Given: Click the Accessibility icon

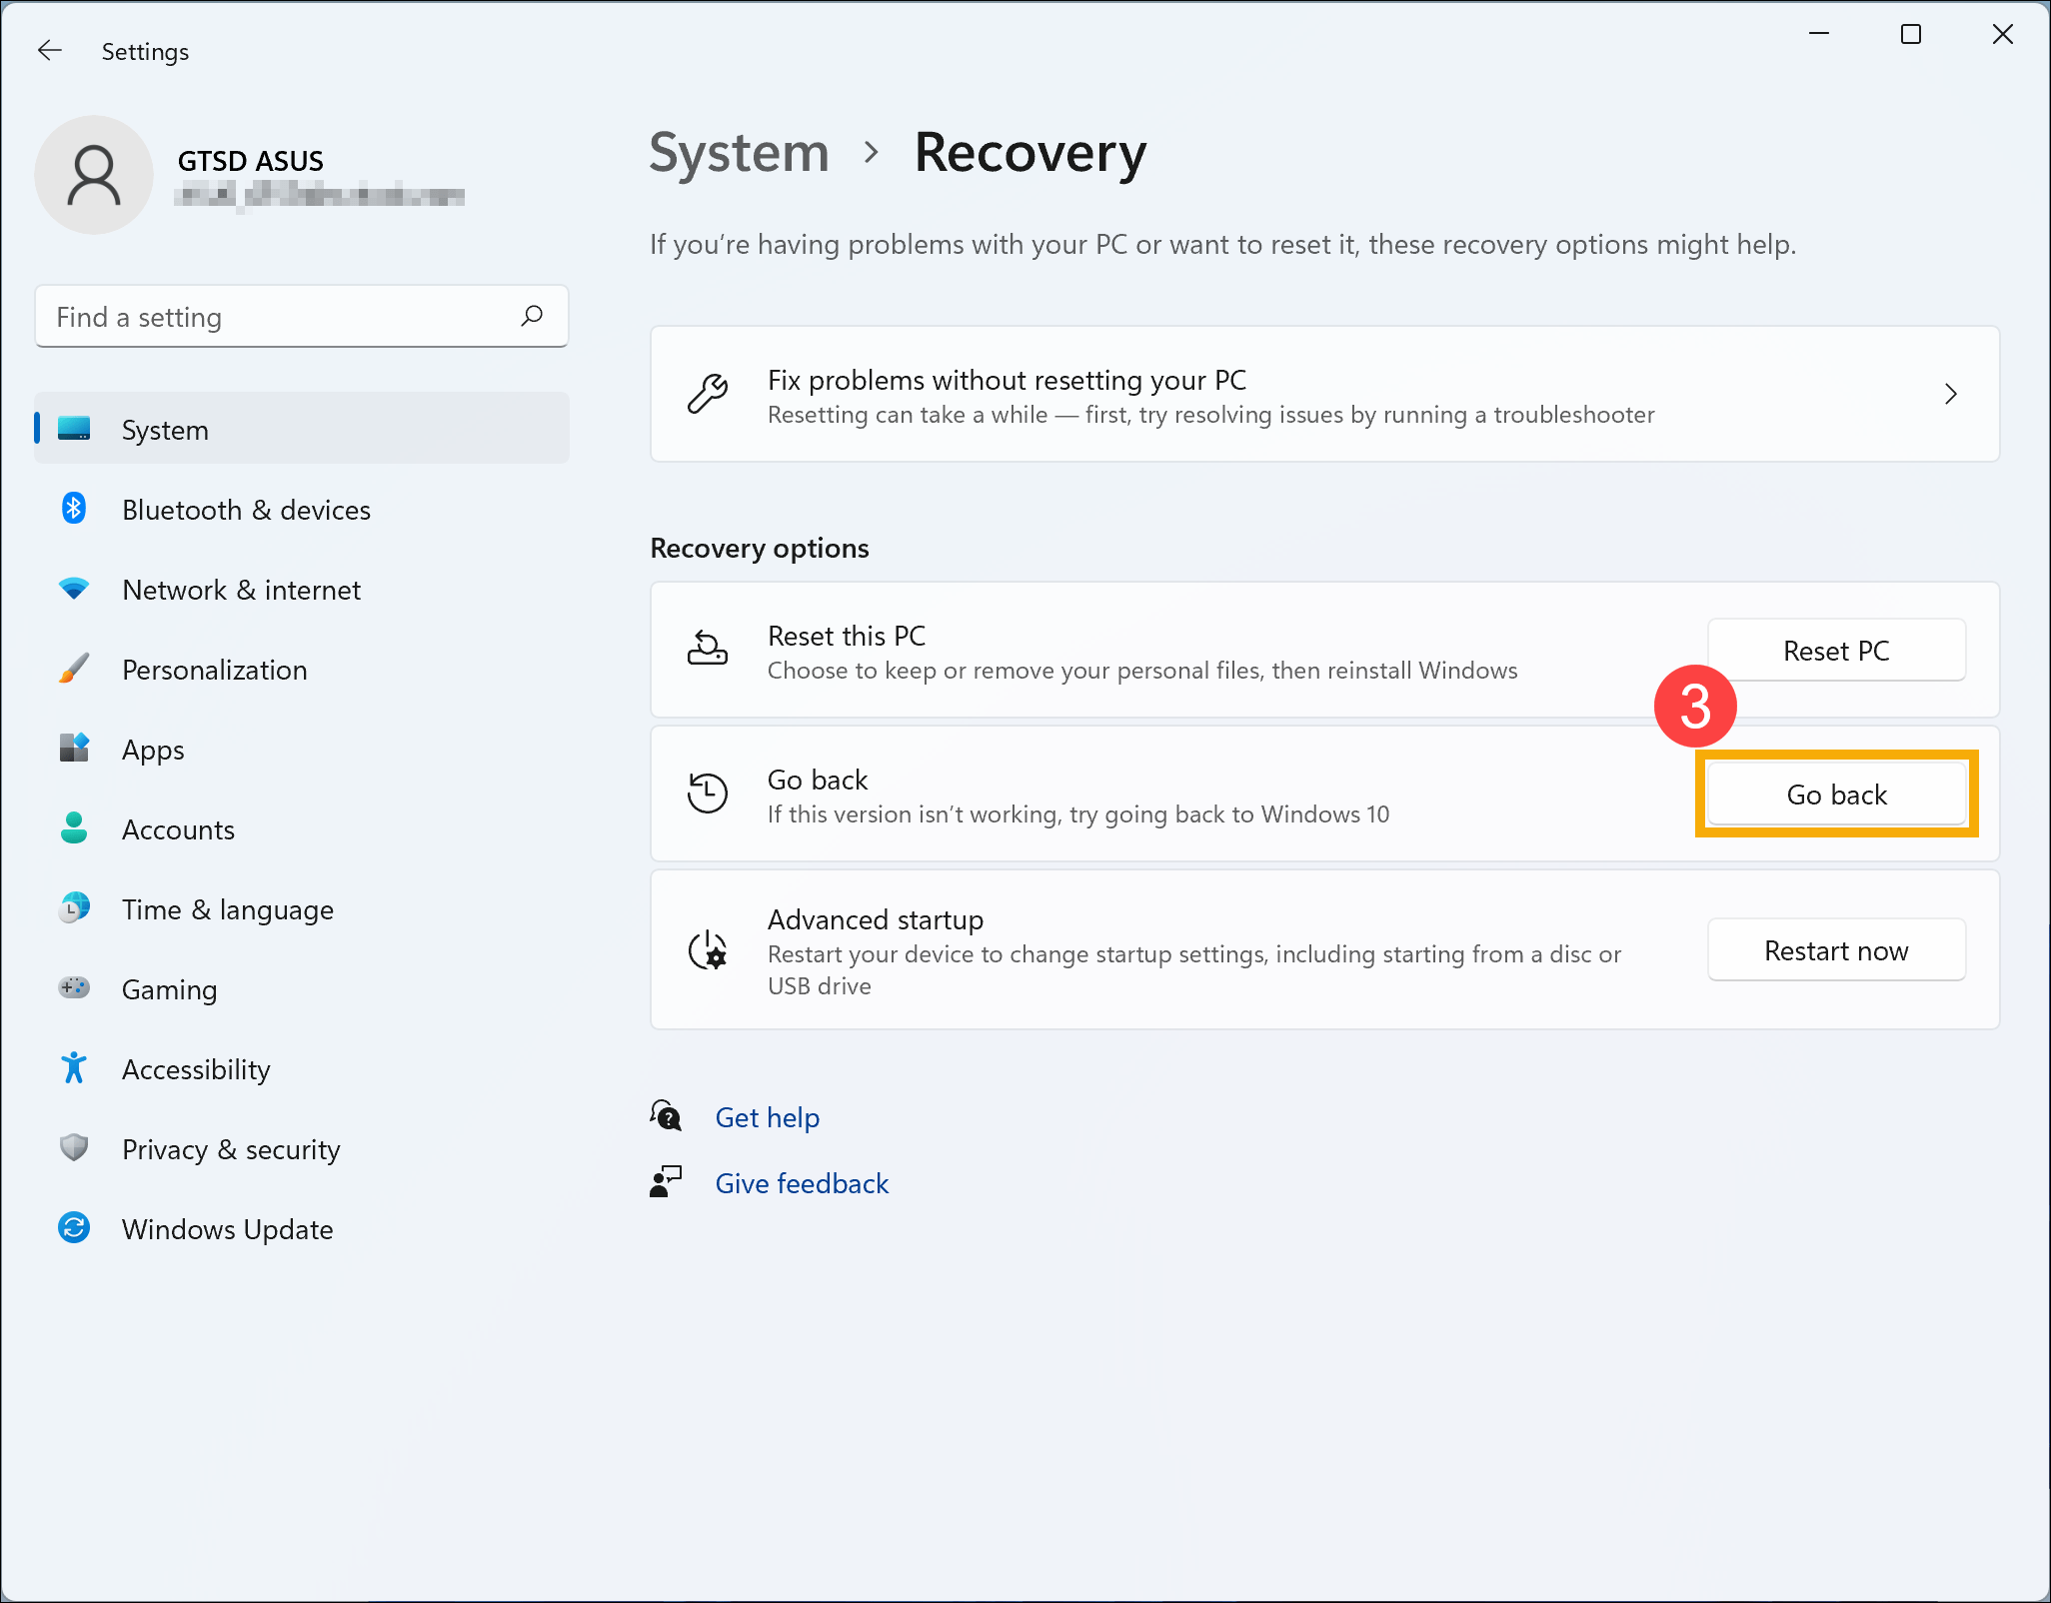Looking at the screenshot, I should [x=77, y=1068].
